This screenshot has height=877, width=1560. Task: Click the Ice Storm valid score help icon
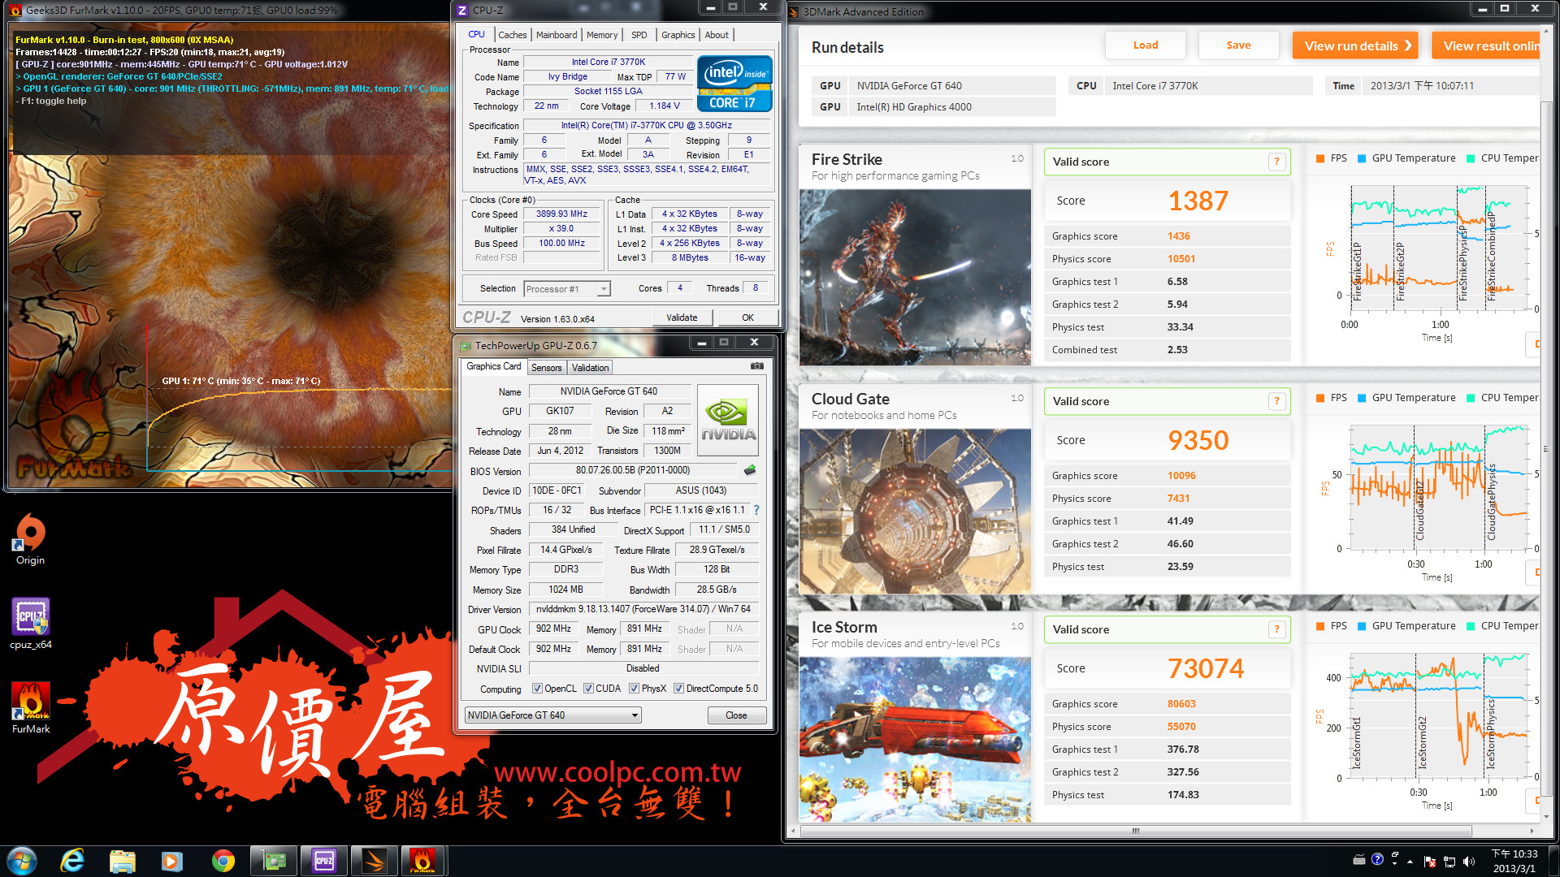coord(1276,629)
